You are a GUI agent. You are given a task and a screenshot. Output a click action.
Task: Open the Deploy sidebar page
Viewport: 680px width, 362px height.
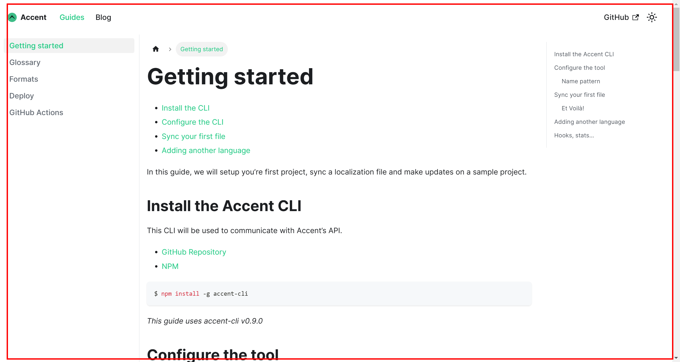(x=22, y=96)
